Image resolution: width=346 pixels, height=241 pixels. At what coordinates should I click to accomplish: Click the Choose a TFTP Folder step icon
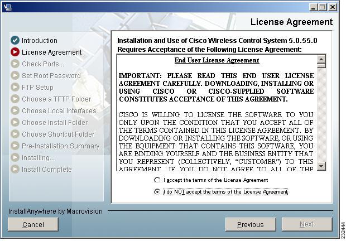[x=15, y=99]
